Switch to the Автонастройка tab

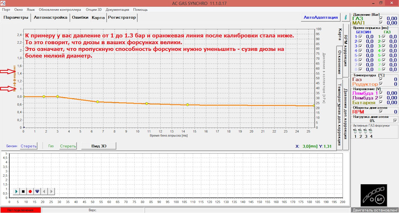pyautogui.click(x=51, y=17)
